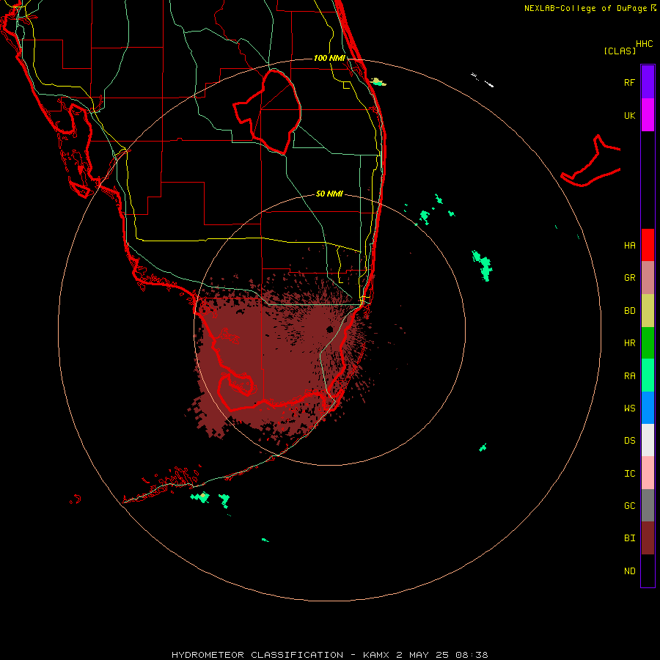Click the ND legend label
Viewport: 660px width, 660px height.
click(629, 571)
